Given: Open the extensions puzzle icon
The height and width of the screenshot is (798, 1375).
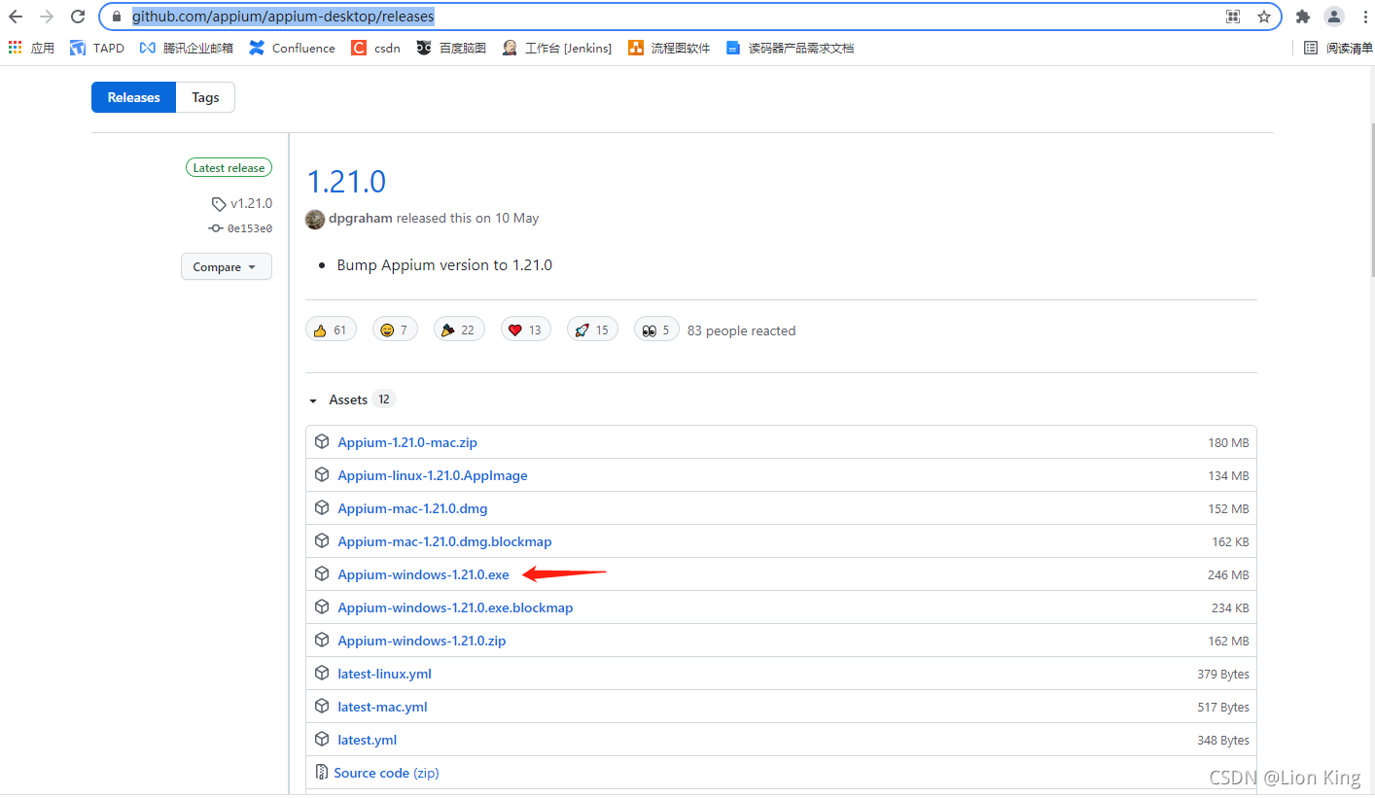Looking at the screenshot, I should click(1303, 17).
